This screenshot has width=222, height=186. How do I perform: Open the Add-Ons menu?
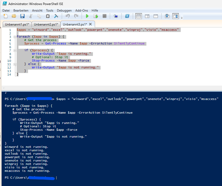coord(82,11)
